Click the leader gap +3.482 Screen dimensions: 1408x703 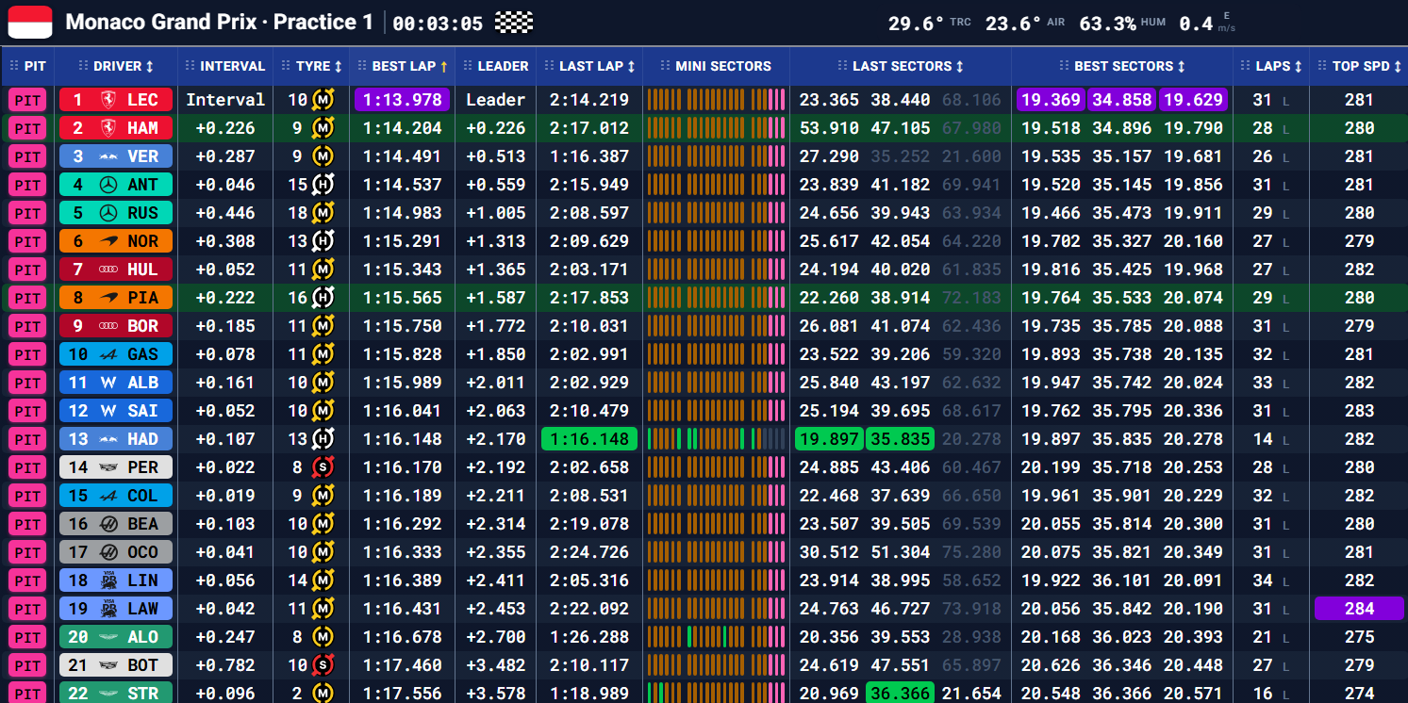tap(496, 665)
